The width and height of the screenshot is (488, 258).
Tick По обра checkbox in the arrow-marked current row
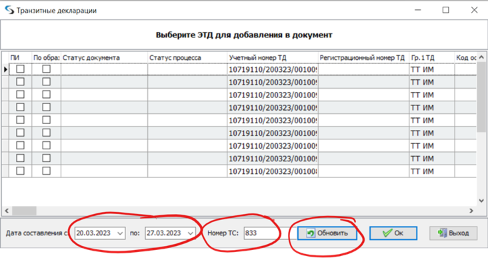point(47,69)
